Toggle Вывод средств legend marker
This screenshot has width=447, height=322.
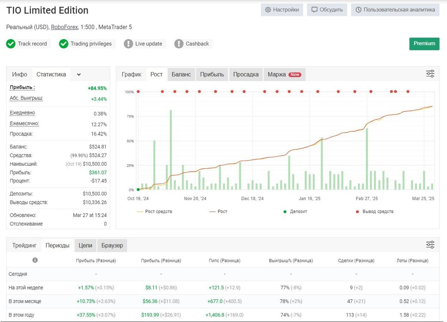point(375,212)
